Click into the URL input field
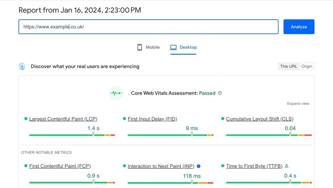The image size is (333, 188). point(148,27)
